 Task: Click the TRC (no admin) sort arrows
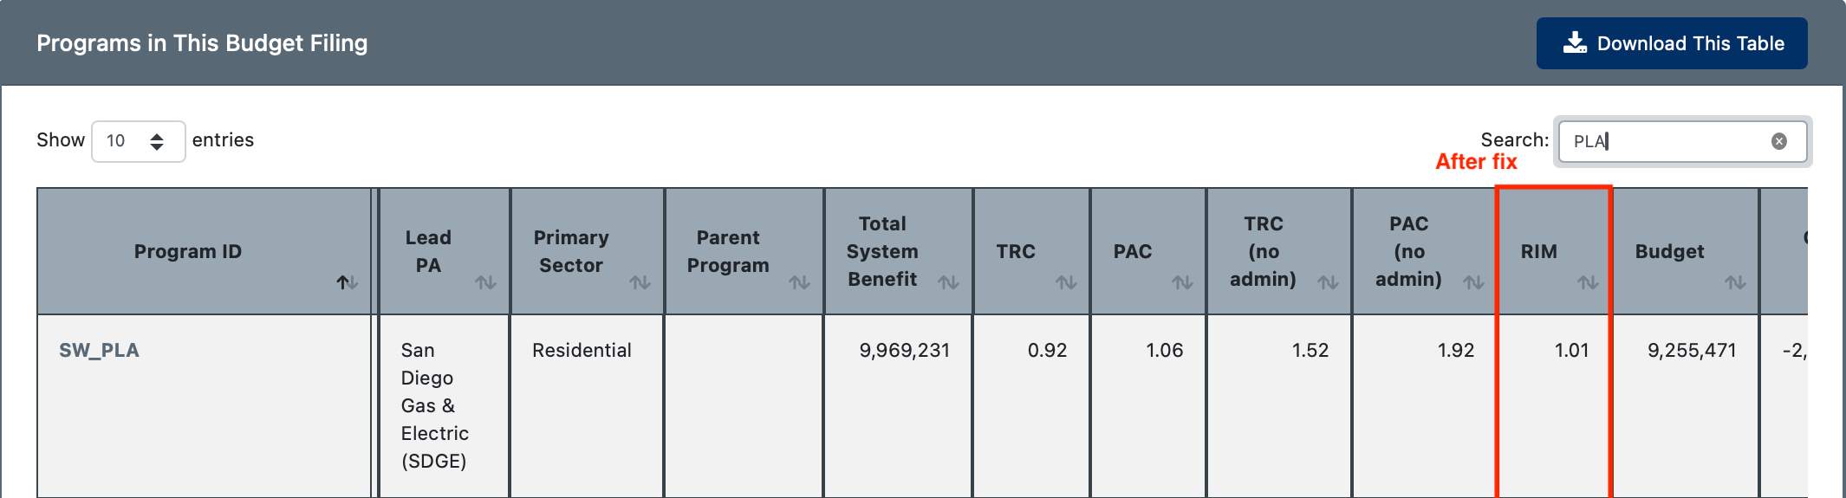(1328, 282)
